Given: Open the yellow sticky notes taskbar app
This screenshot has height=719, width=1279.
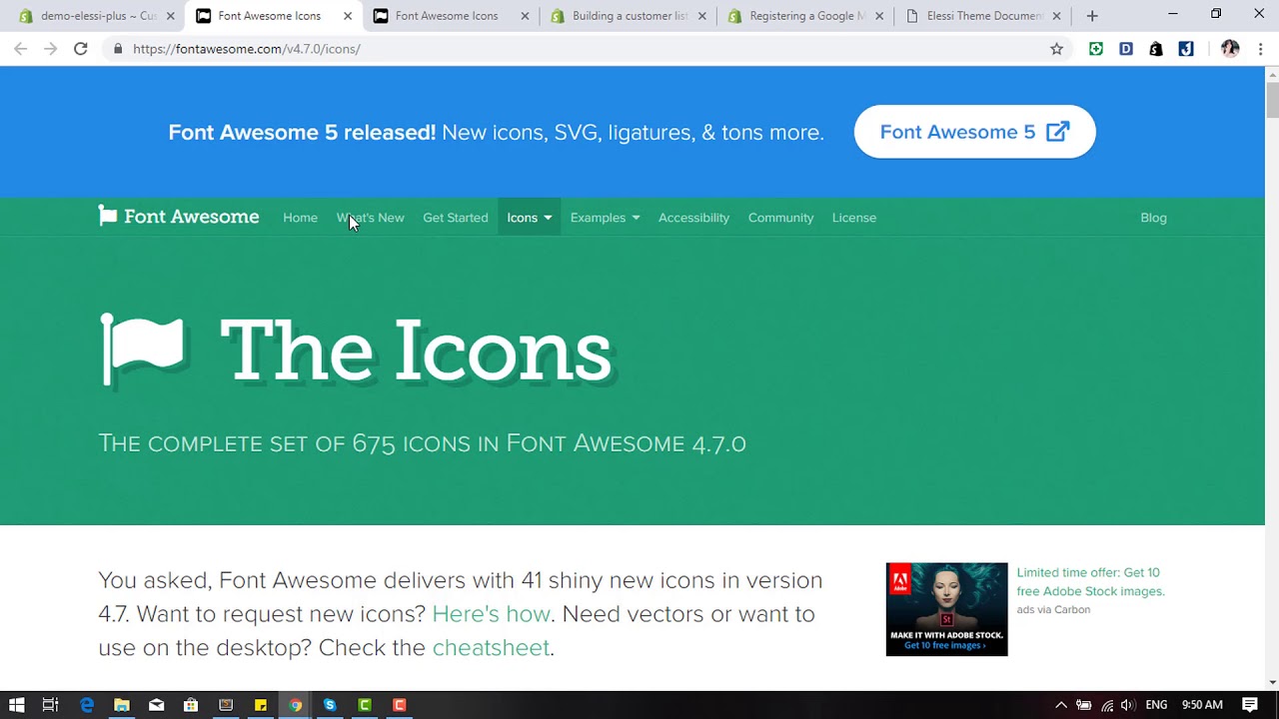Looking at the screenshot, I should click(x=260, y=705).
